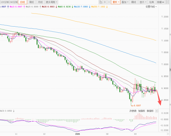Close the MACD indicator panel
Image resolution: width=171 pixels, height=136 pixels.
[x=157, y=111]
